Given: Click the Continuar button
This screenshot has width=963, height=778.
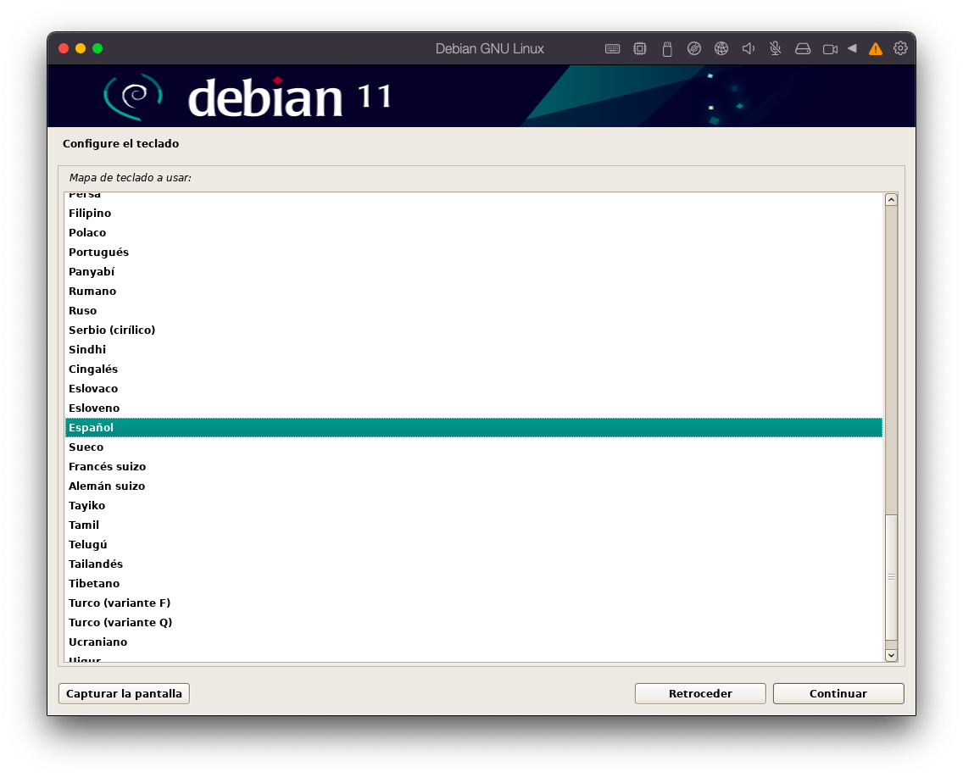Looking at the screenshot, I should [838, 693].
